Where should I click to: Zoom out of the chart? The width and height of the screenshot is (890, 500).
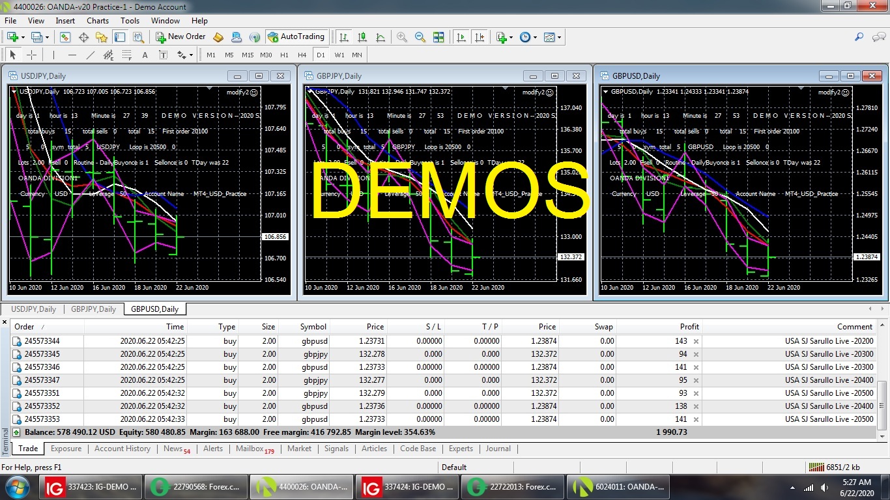point(420,37)
